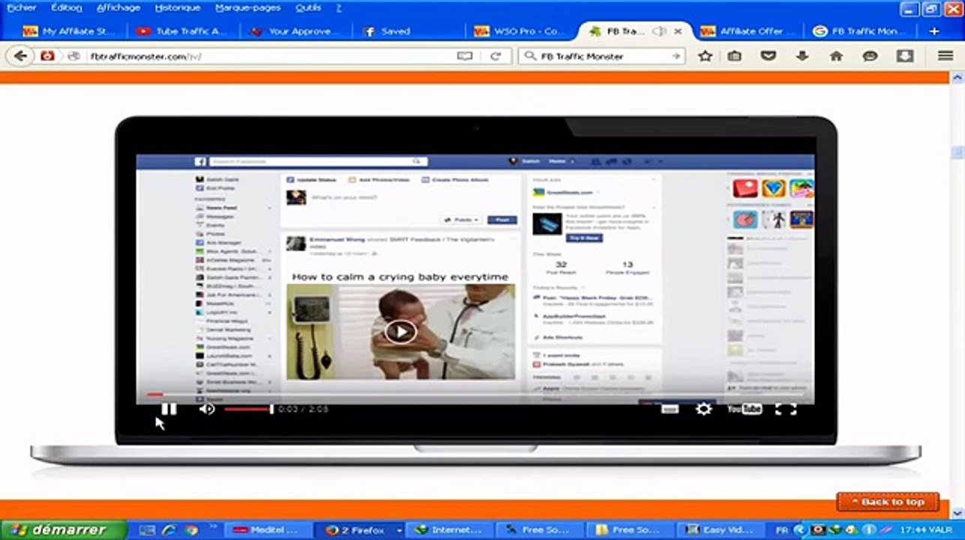Click the show desktop quick launch icon
This screenshot has height=540, width=965.
[x=147, y=529]
